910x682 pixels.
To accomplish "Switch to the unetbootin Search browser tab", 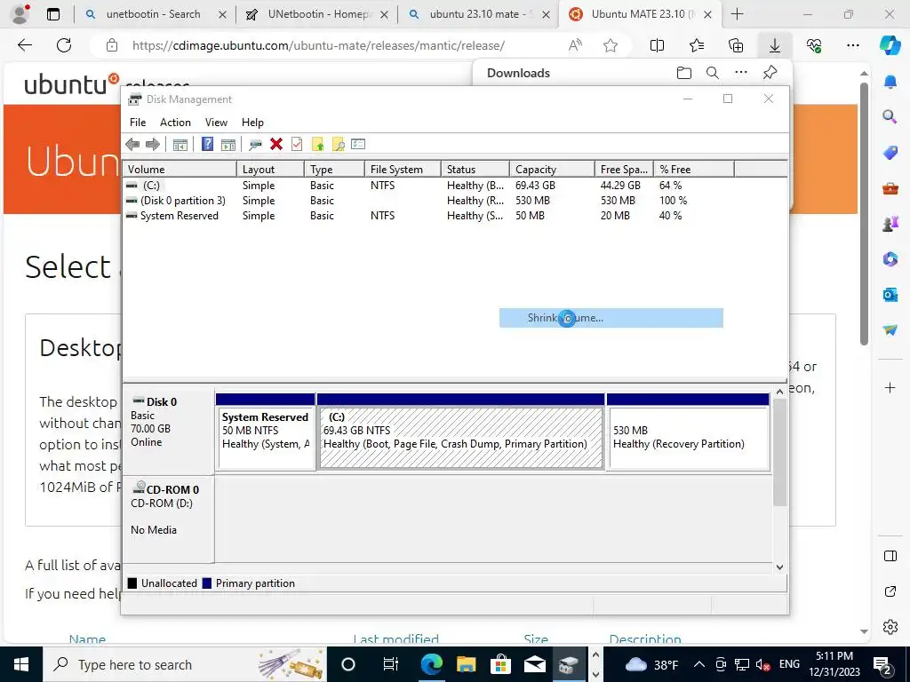I will (154, 14).
